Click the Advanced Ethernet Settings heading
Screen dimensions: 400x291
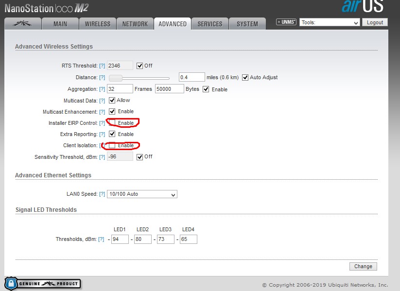pos(53,175)
